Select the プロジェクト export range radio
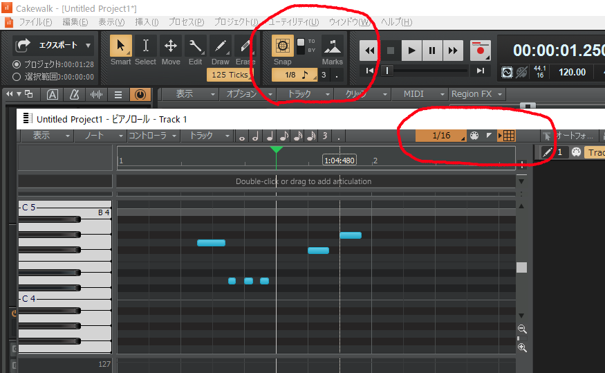605x373 pixels. tap(17, 64)
